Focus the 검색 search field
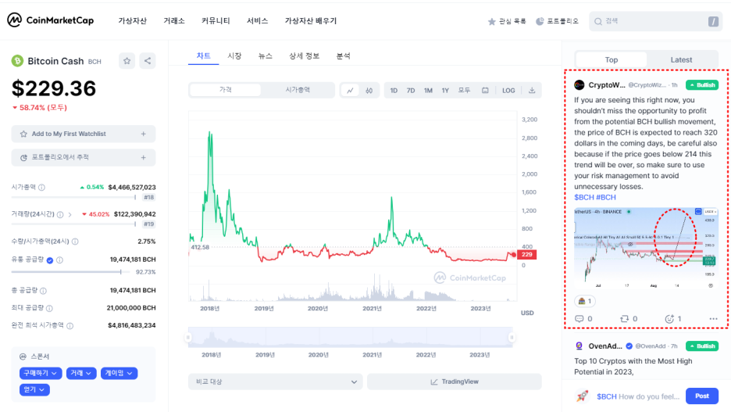The image size is (731, 412). click(655, 21)
